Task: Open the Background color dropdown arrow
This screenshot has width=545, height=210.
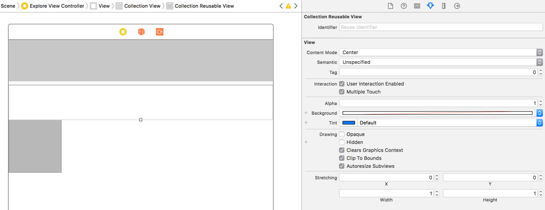Action: click(x=540, y=113)
